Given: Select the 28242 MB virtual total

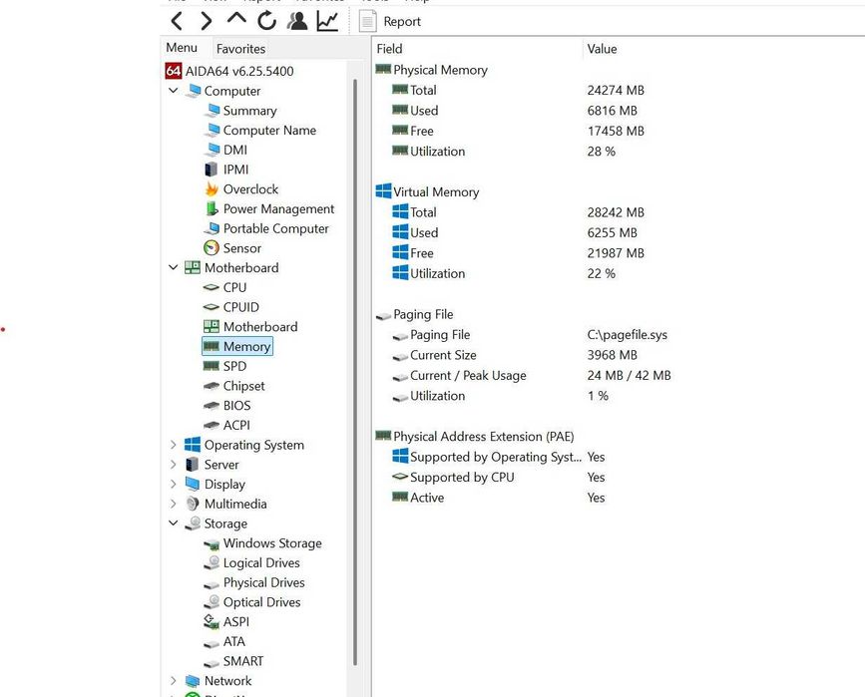Looking at the screenshot, I should click(x=616, y=212).
